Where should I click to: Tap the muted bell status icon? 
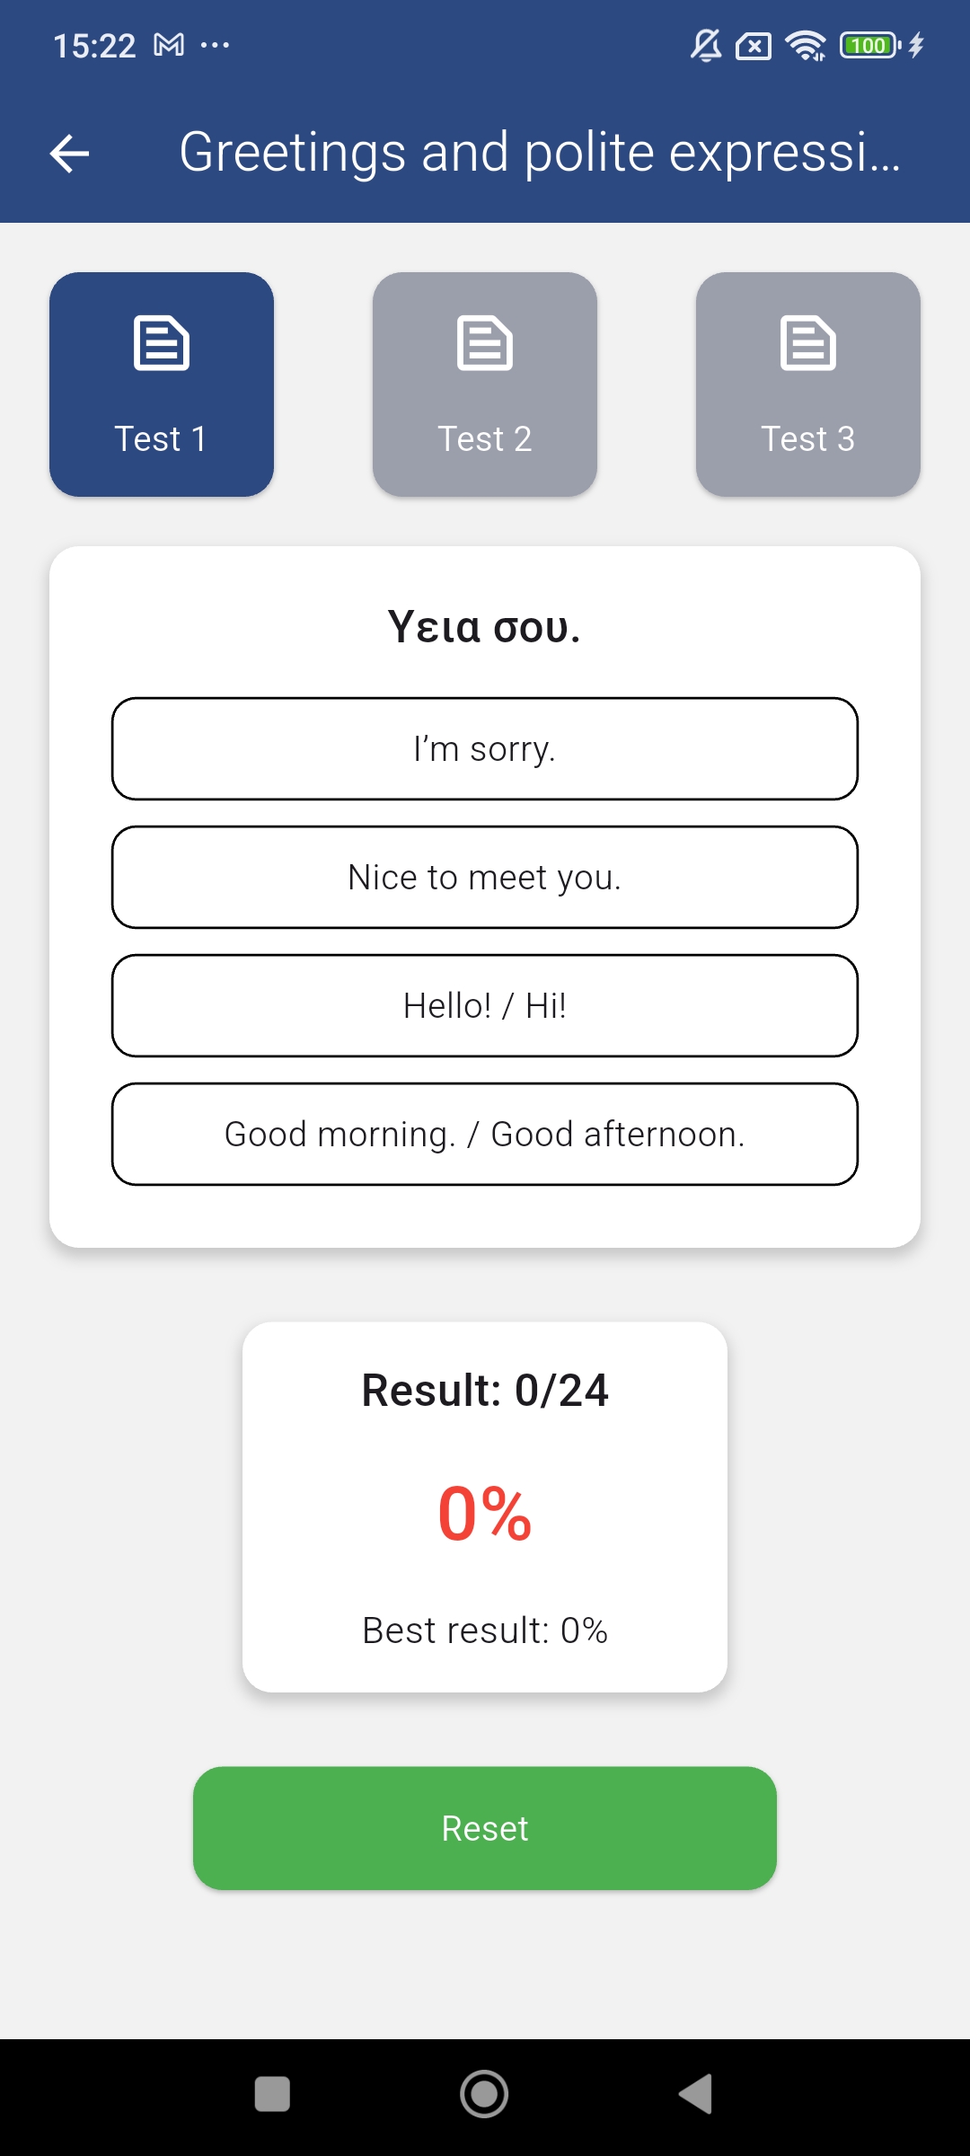click(706, 45)
